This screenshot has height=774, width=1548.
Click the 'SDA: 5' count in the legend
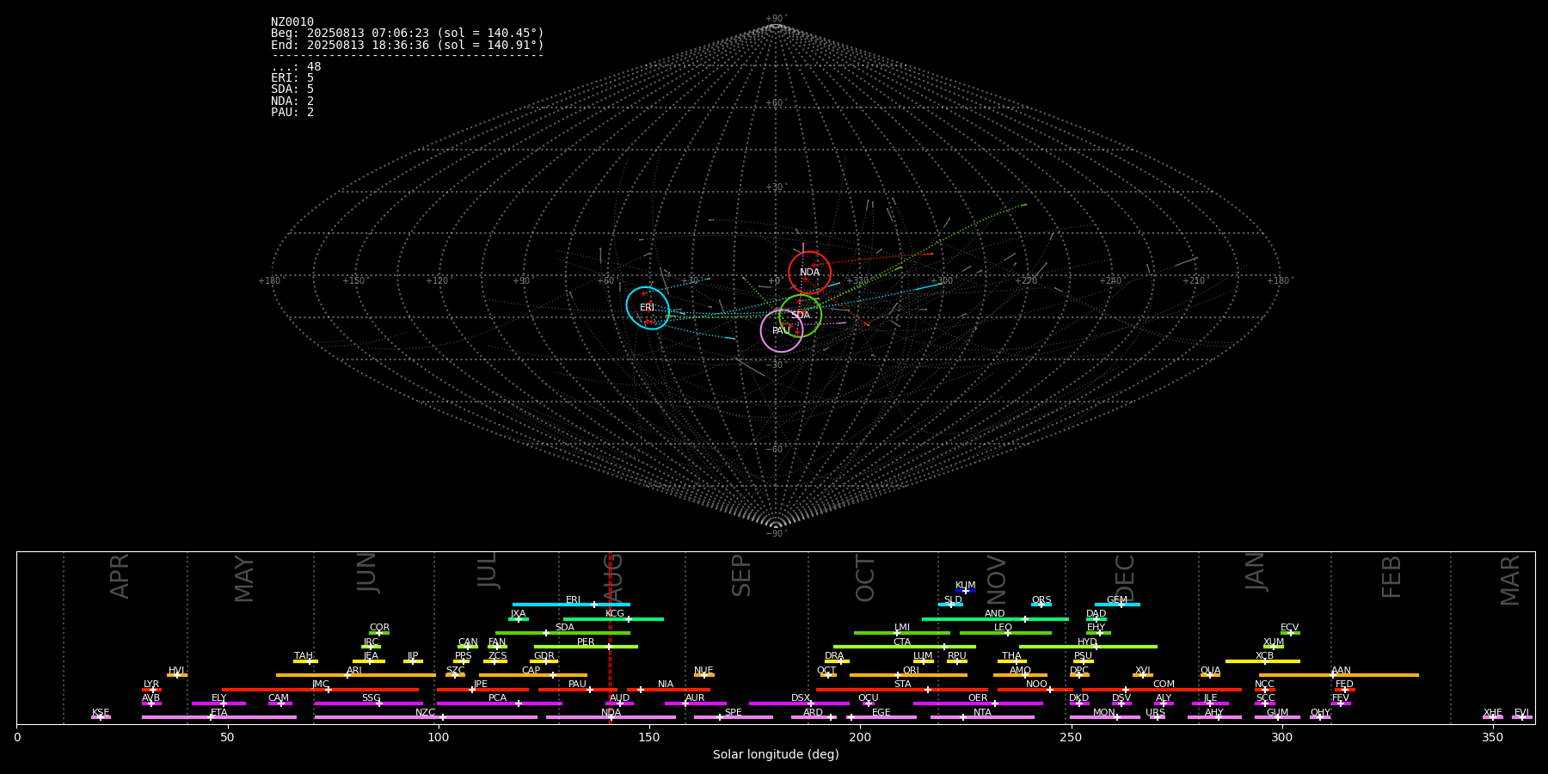[292, 89]
